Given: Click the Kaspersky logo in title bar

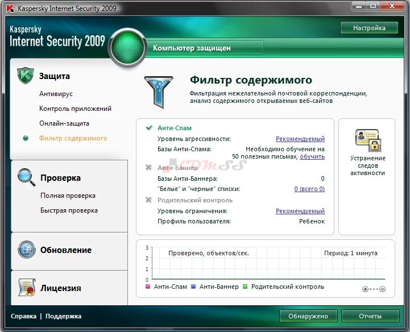Looking at the screenshot, I should (x=10, y=9).
